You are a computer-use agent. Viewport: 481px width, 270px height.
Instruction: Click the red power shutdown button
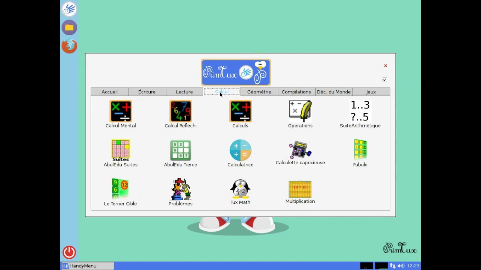click(69, 252)
